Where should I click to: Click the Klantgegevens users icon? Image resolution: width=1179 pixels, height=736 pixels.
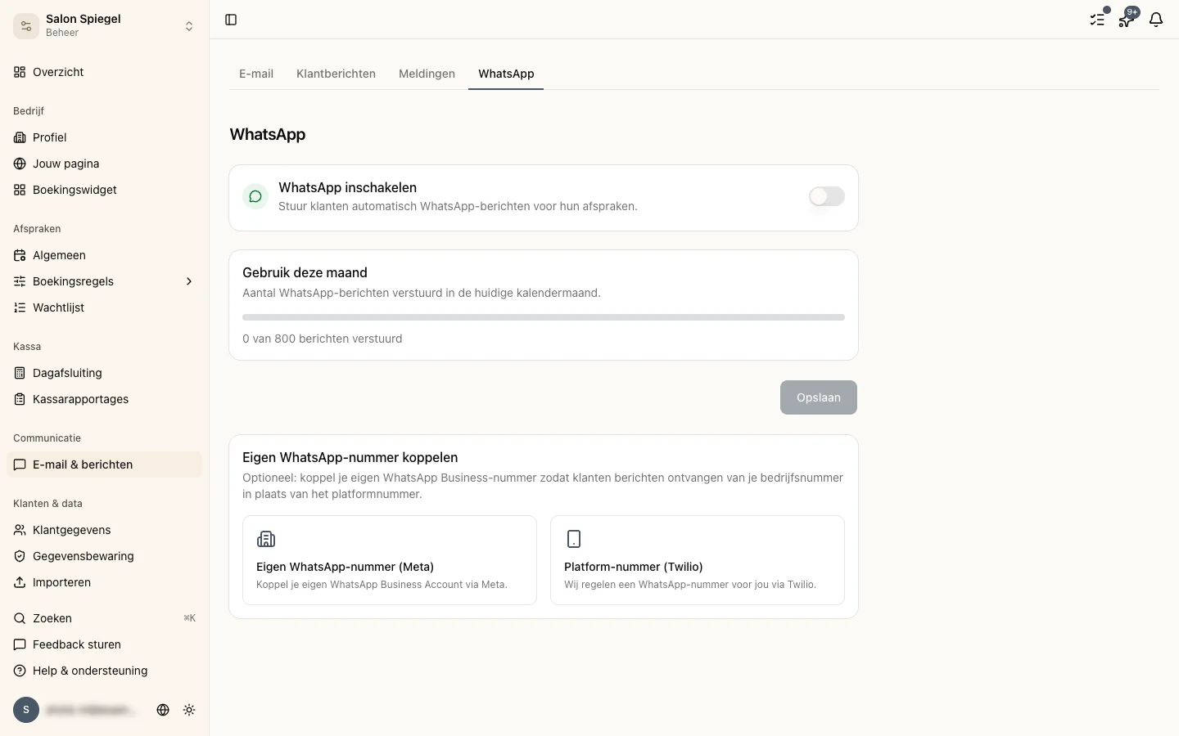tap(20, 530)
